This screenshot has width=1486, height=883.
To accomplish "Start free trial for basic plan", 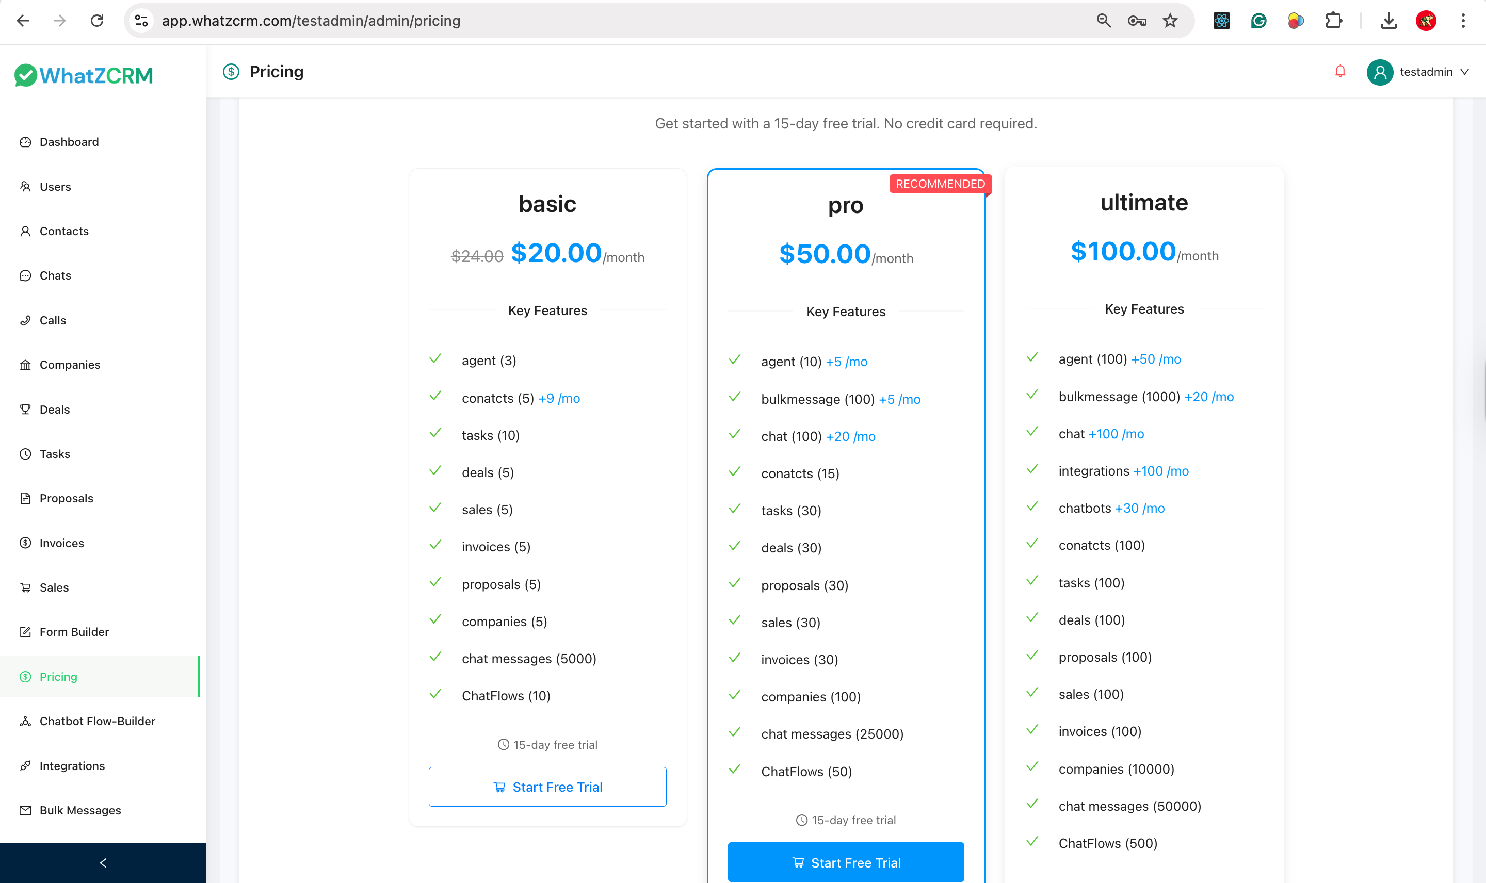I will pos(547,786).
